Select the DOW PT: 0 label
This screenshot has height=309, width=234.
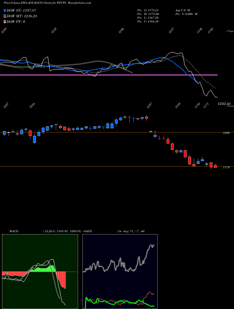16,22
